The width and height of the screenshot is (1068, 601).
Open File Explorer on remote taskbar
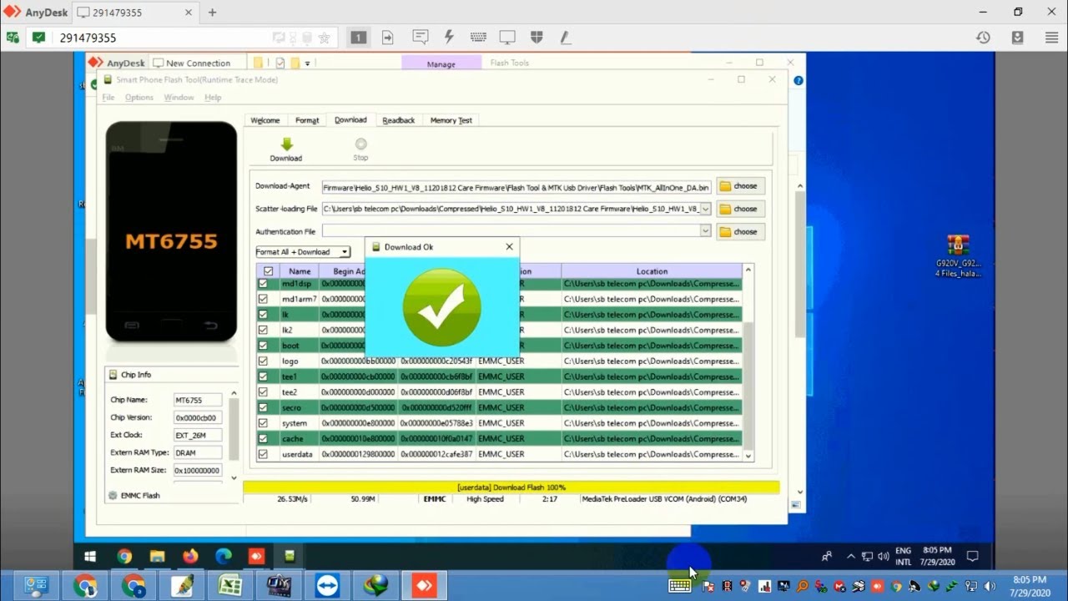tap(157, 556)
